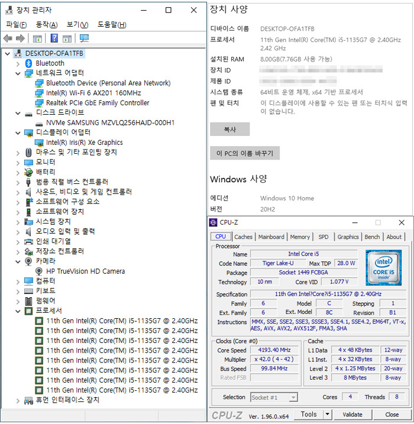This screenshot has width=414, height=424.
Task: Open the 보기(V) menu
Action: (77, 25)
